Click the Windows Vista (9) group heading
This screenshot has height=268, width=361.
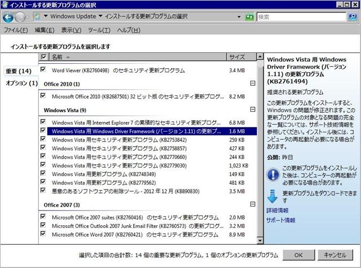pos(65,110)
